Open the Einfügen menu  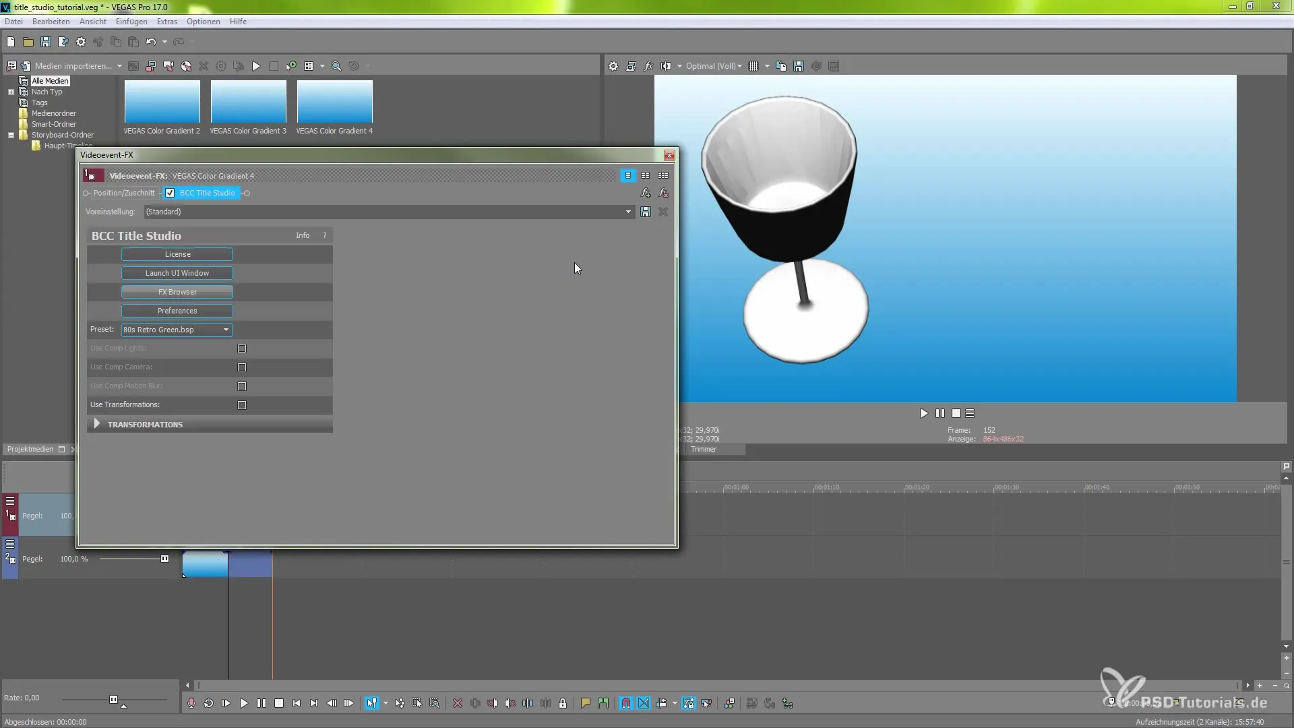pos(131,22)
